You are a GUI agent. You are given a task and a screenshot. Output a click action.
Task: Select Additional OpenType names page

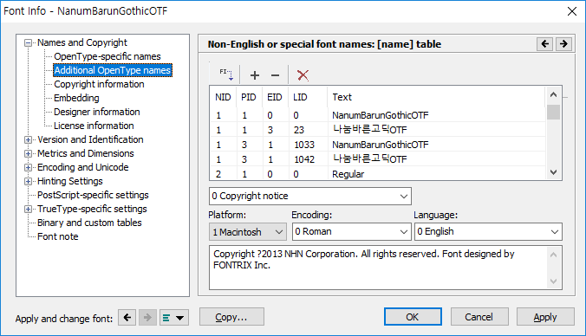pyautogui.click(x=113, y=70)
